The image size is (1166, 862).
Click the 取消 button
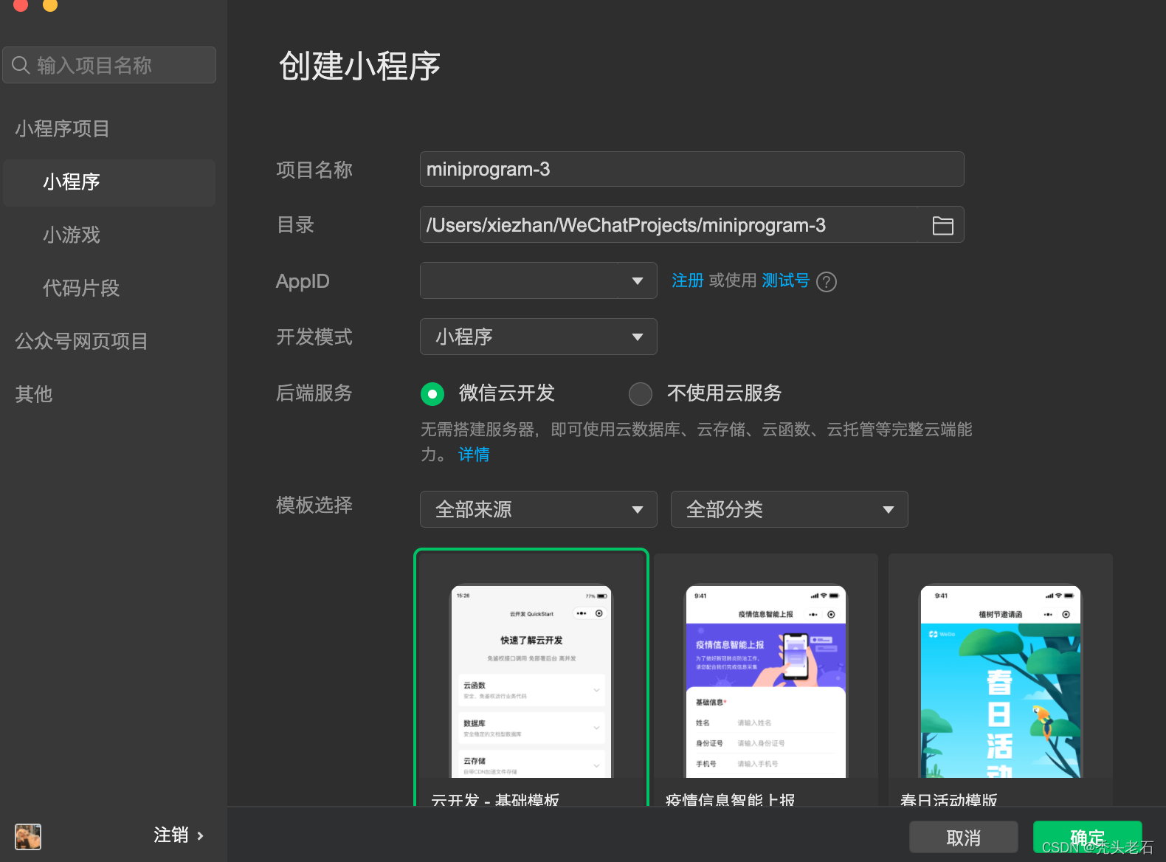[x=964, y=838]
